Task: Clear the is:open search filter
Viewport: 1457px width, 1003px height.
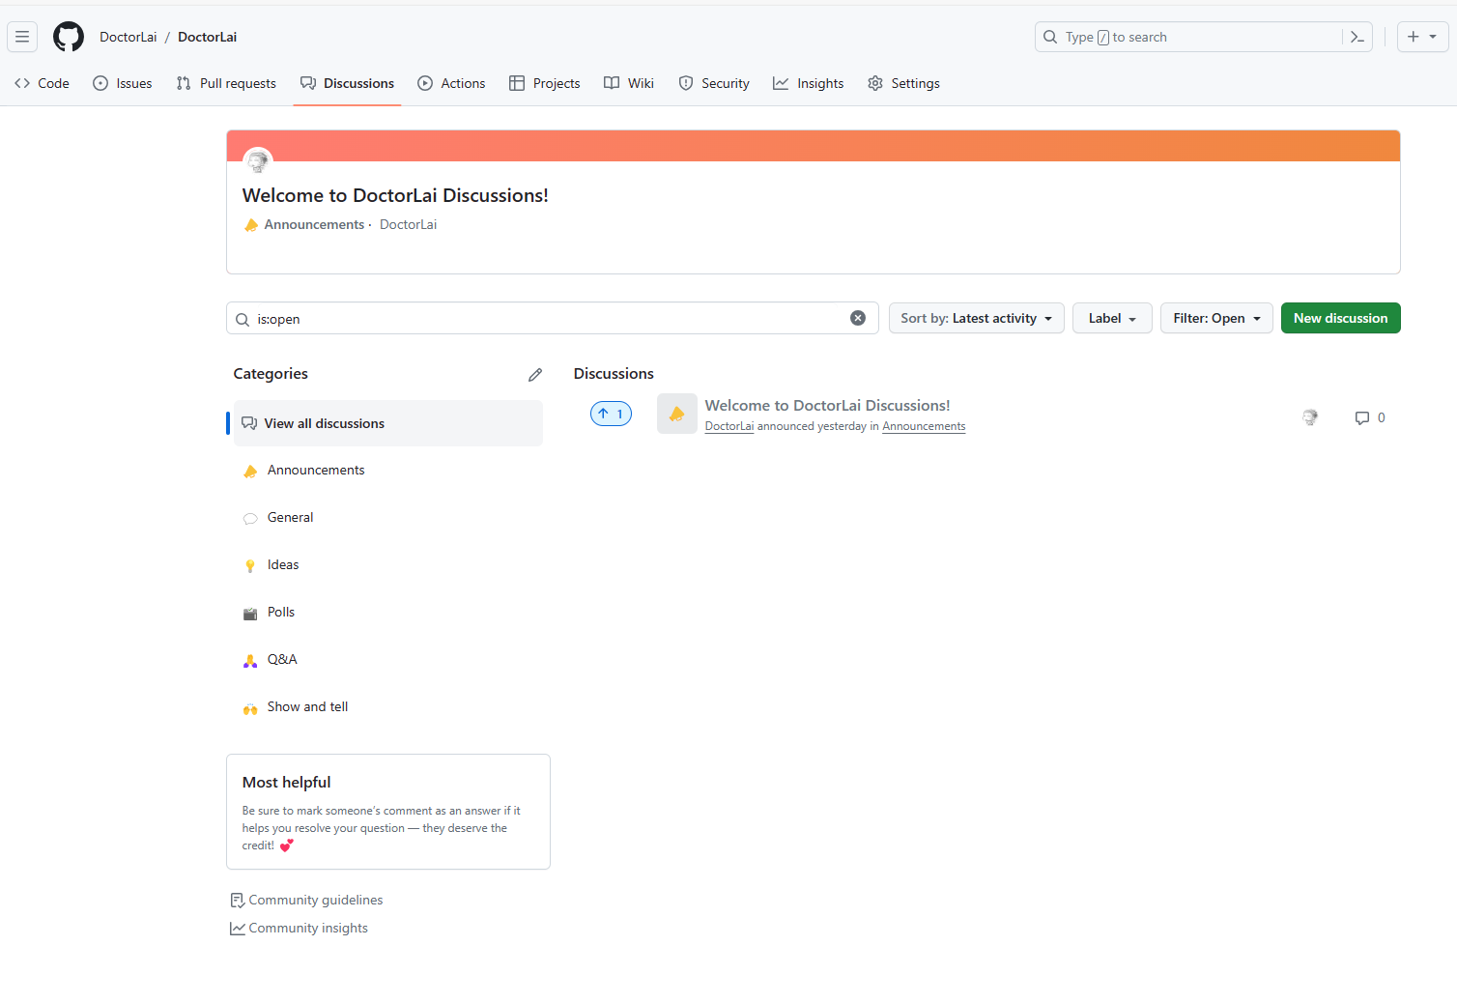Action: point(858,318)
